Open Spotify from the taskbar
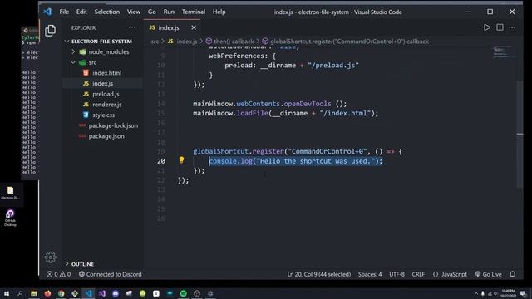This screenshot has width=532, height=299. click(x=183, y=293)
